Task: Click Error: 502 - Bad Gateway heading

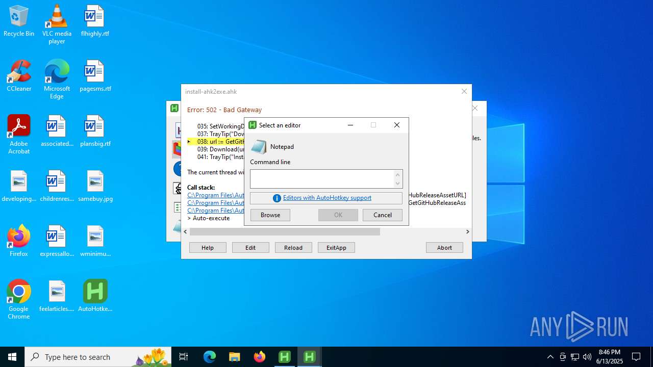Action: point(224,110)
